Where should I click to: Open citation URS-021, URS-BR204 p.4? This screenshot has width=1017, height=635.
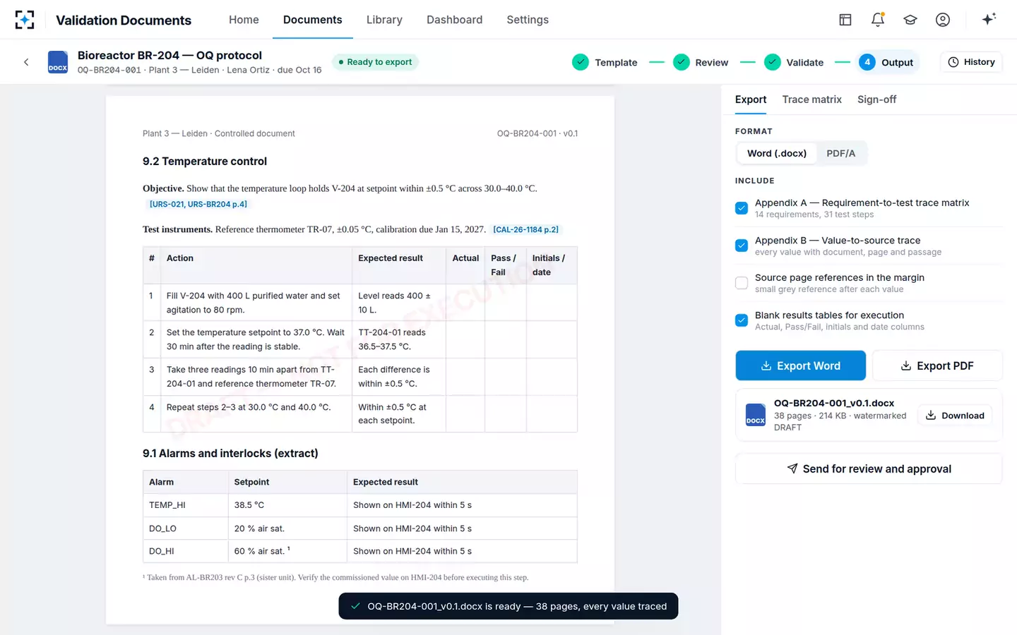(198, 204)
